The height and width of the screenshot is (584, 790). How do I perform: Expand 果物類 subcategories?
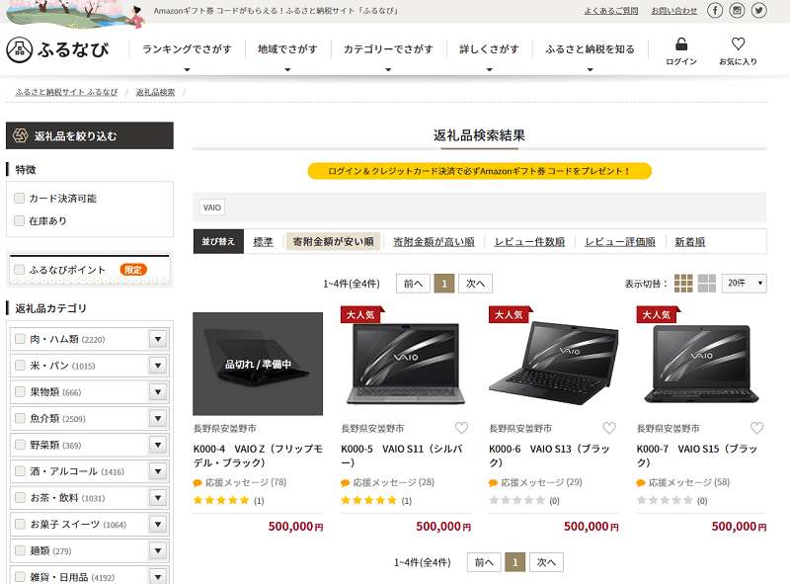click(x=158, y=392)
